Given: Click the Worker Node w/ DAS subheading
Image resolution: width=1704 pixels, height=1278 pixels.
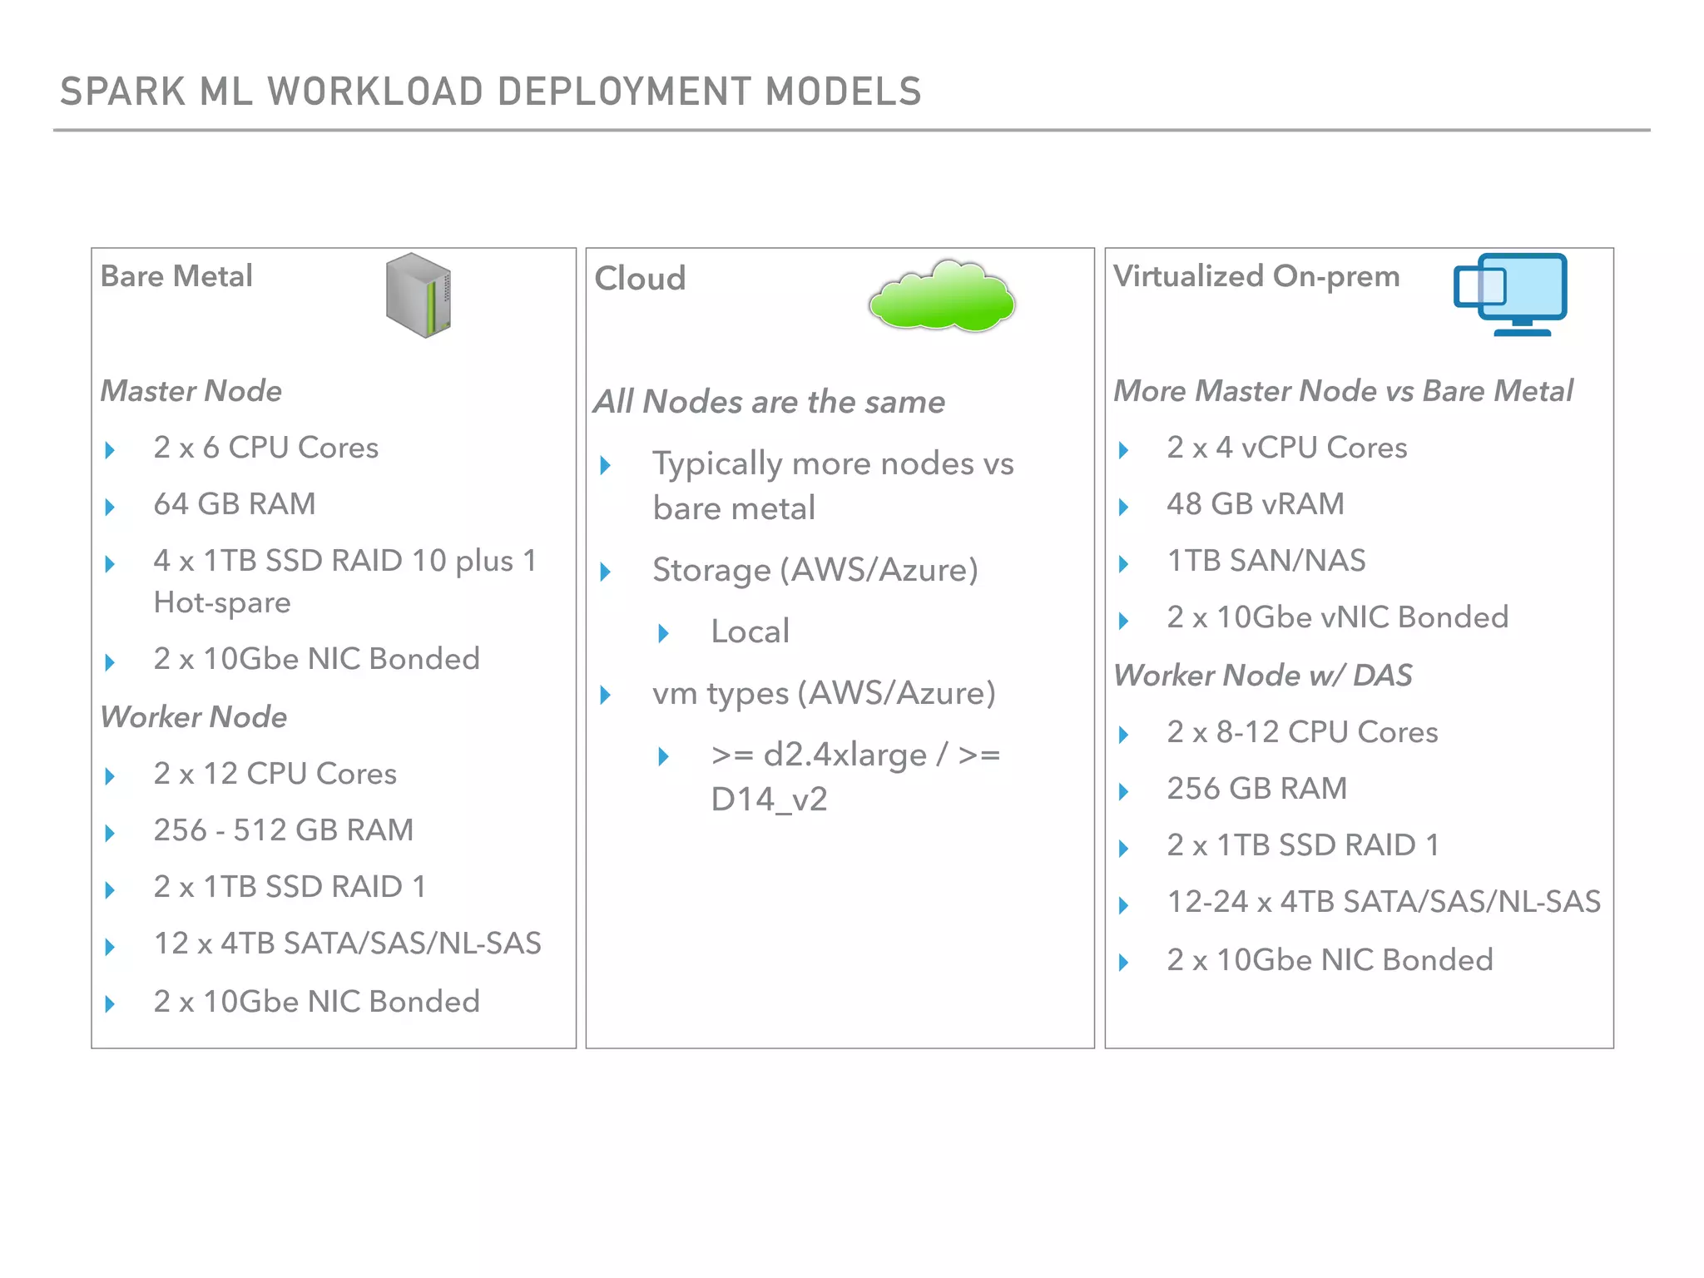Looking at the screenshot, I should [1262, 675].
